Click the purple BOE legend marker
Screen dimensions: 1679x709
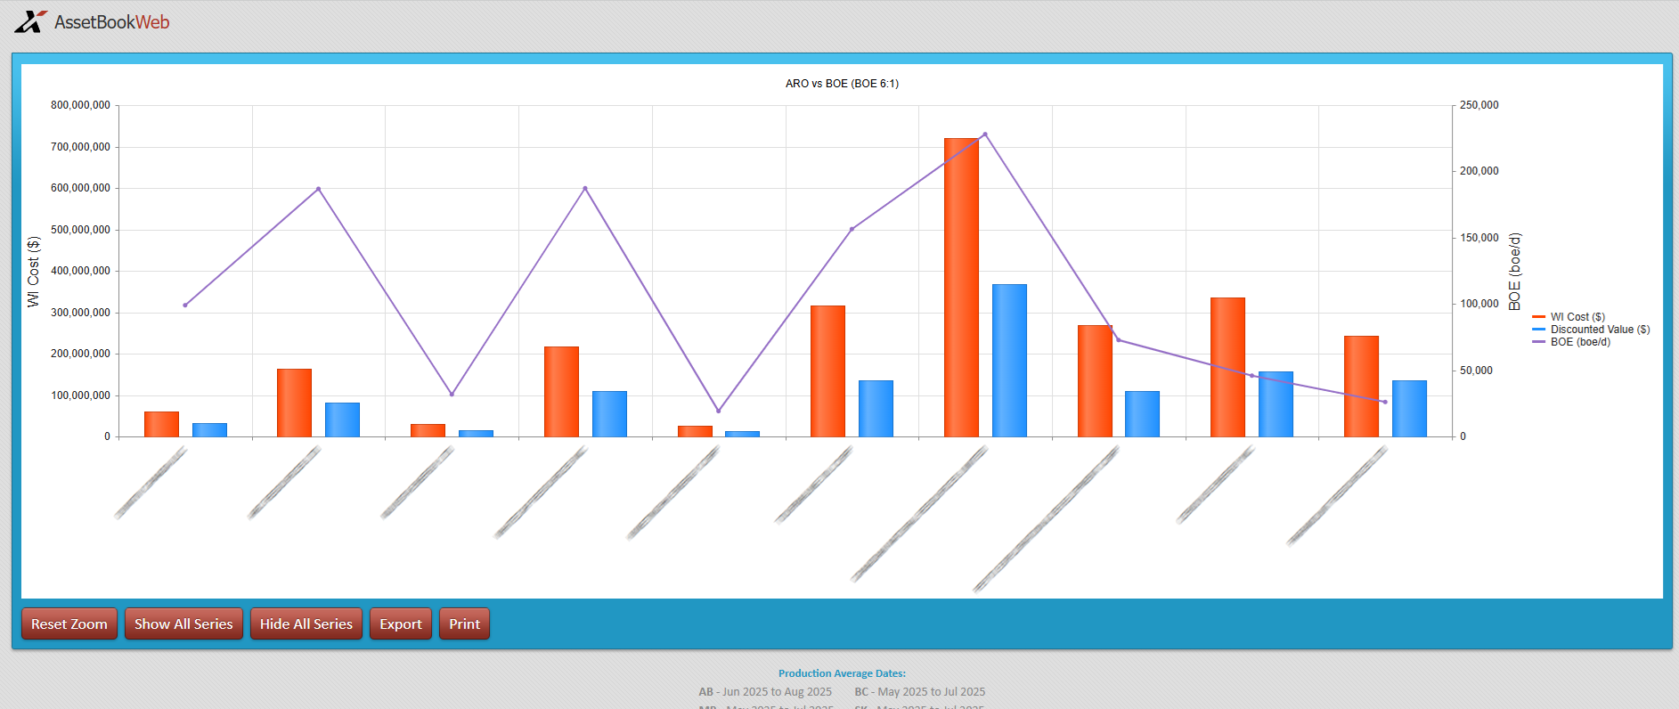1538,342
